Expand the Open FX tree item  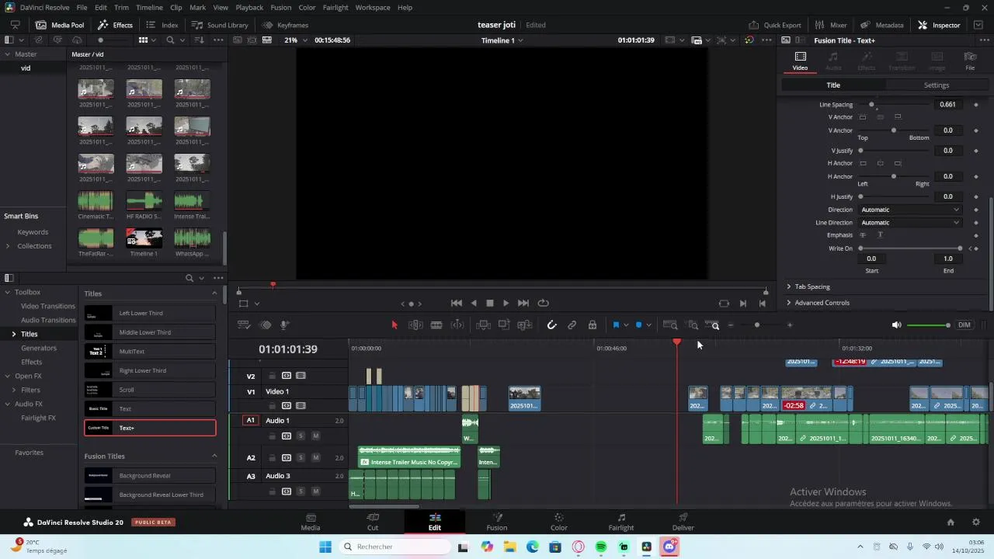(8, 377)
